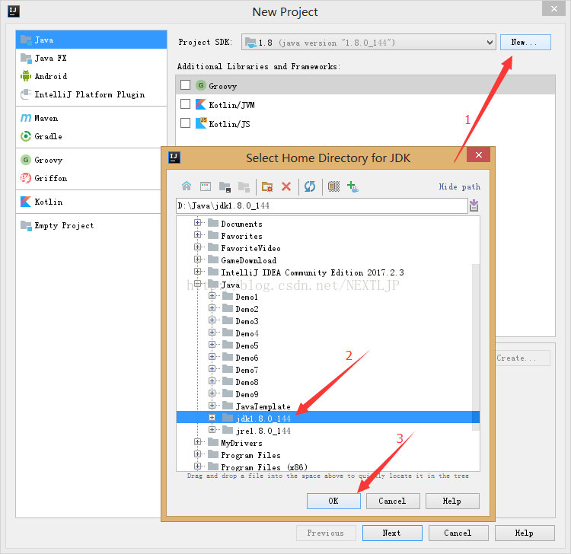571x554 pixels.
Task: Click the Desktop directory toolbar icon
Action: (x=206, y=186)
